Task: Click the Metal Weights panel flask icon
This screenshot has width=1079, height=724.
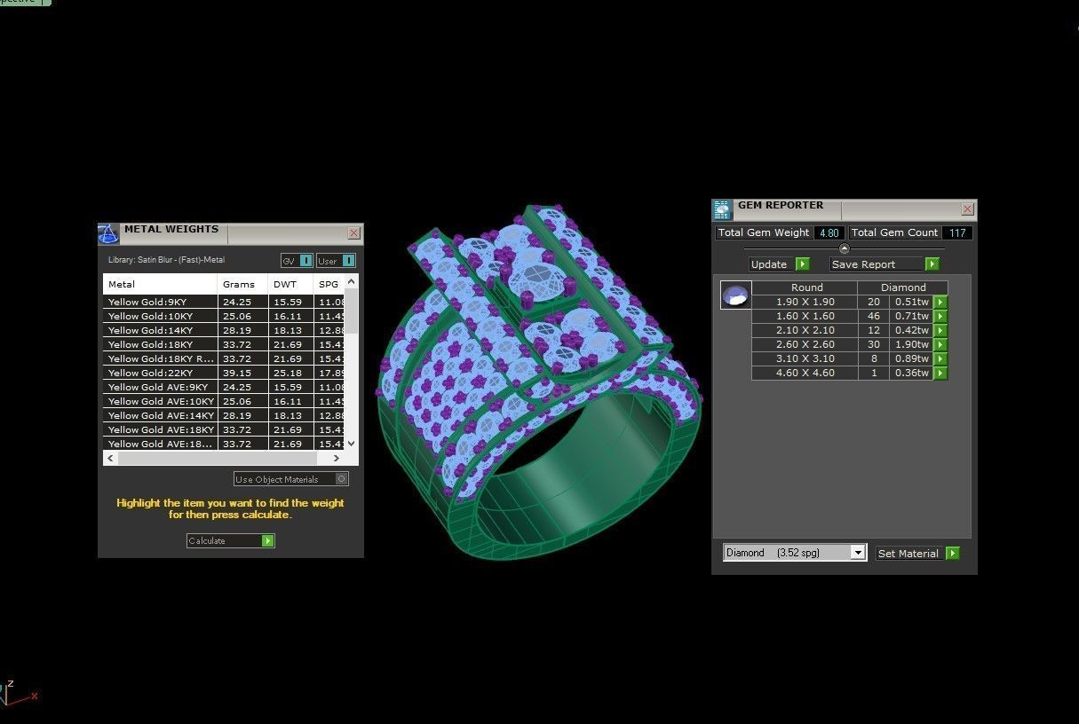Action: pos(108,233)
